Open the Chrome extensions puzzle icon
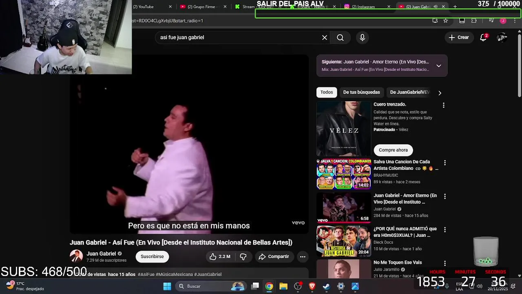The height and width of the screenshot is (294, 522). [x=474, y=20]
